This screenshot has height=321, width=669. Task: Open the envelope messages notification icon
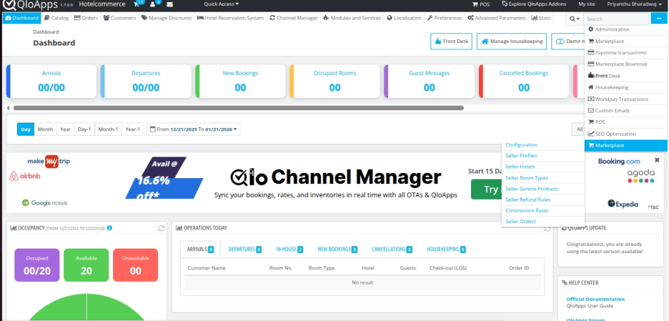tap(170, 5)
